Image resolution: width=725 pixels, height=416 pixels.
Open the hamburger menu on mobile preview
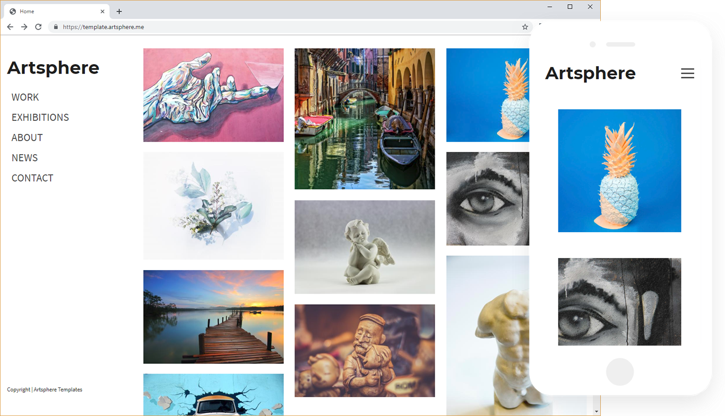(687, 74)
